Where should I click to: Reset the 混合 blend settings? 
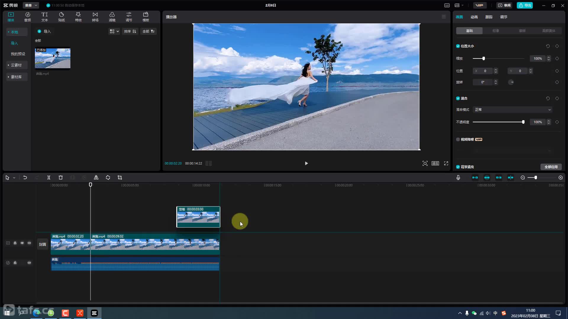[x=548, y=98]
